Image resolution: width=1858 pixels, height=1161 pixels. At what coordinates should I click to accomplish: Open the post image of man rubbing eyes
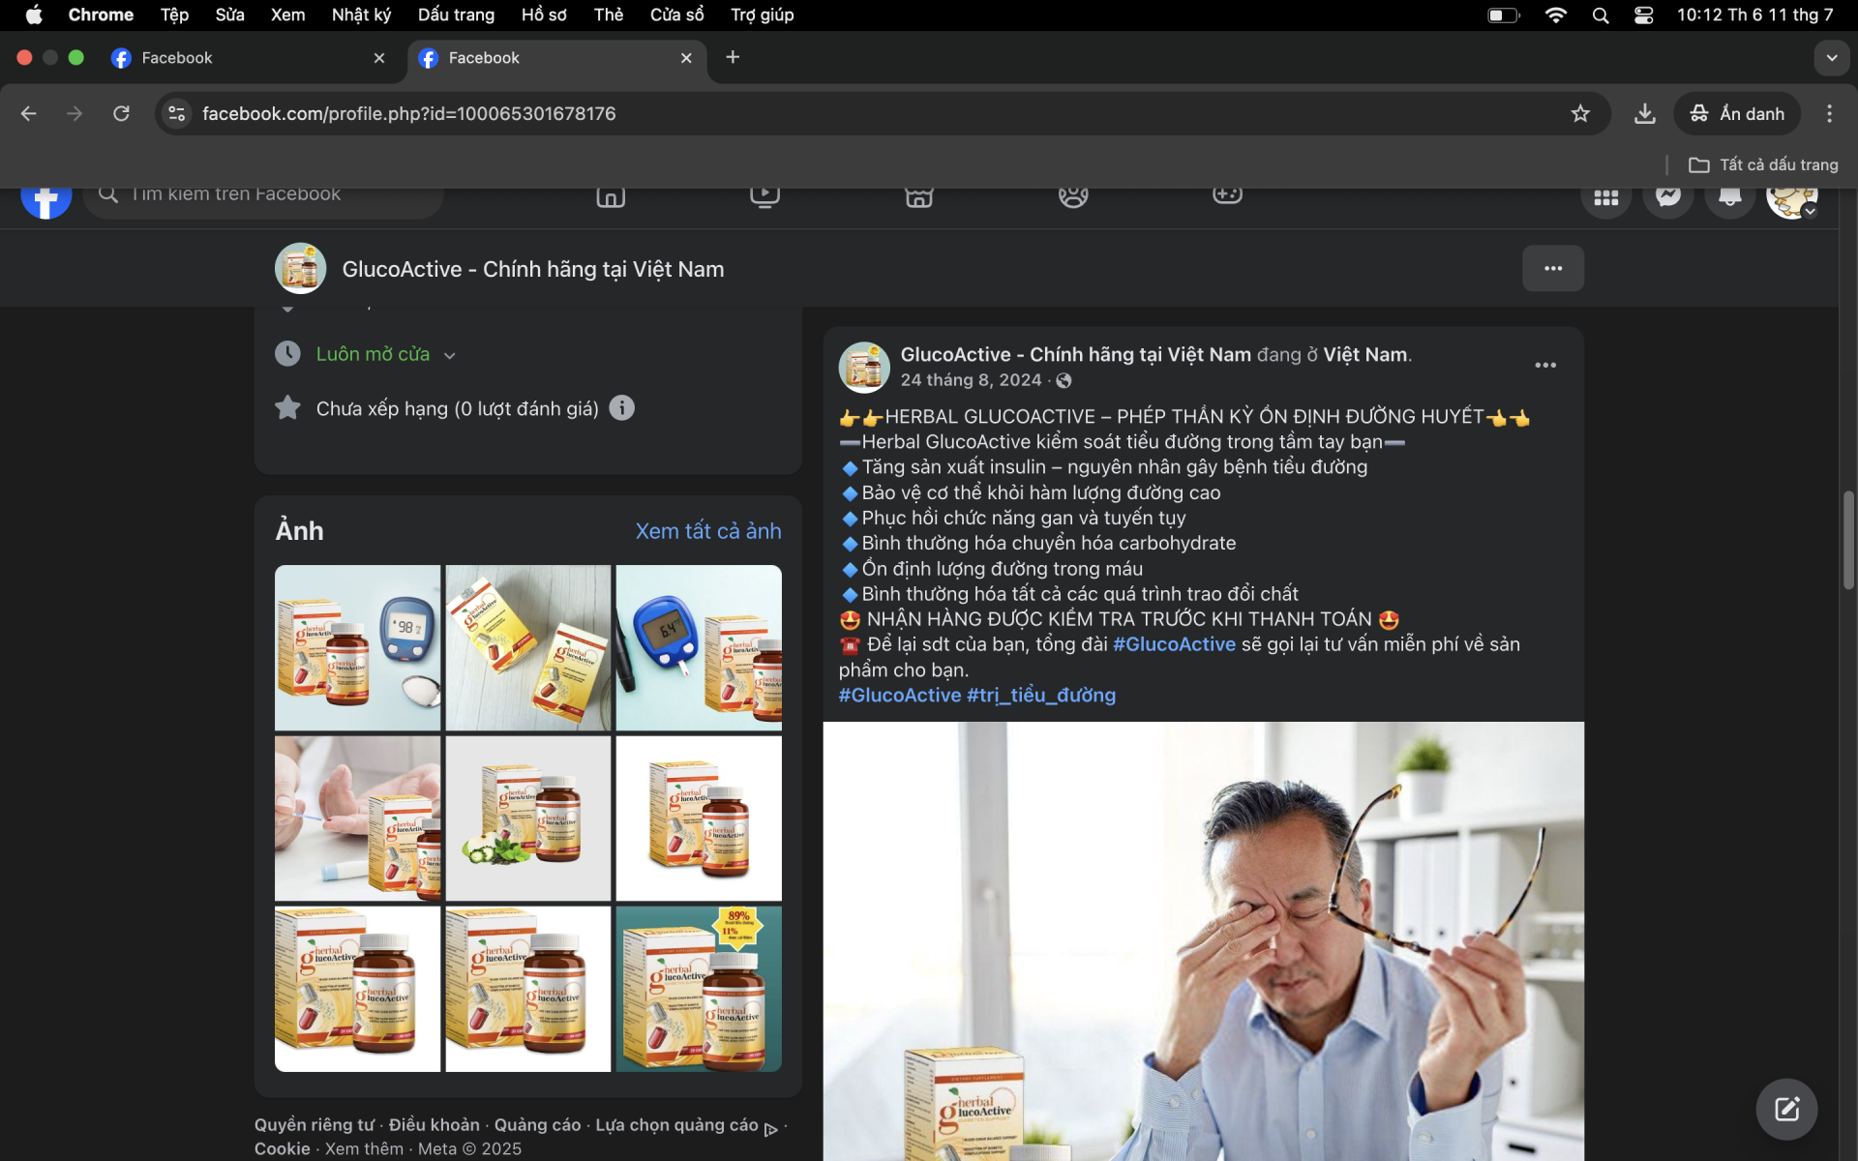point(1204,940)
